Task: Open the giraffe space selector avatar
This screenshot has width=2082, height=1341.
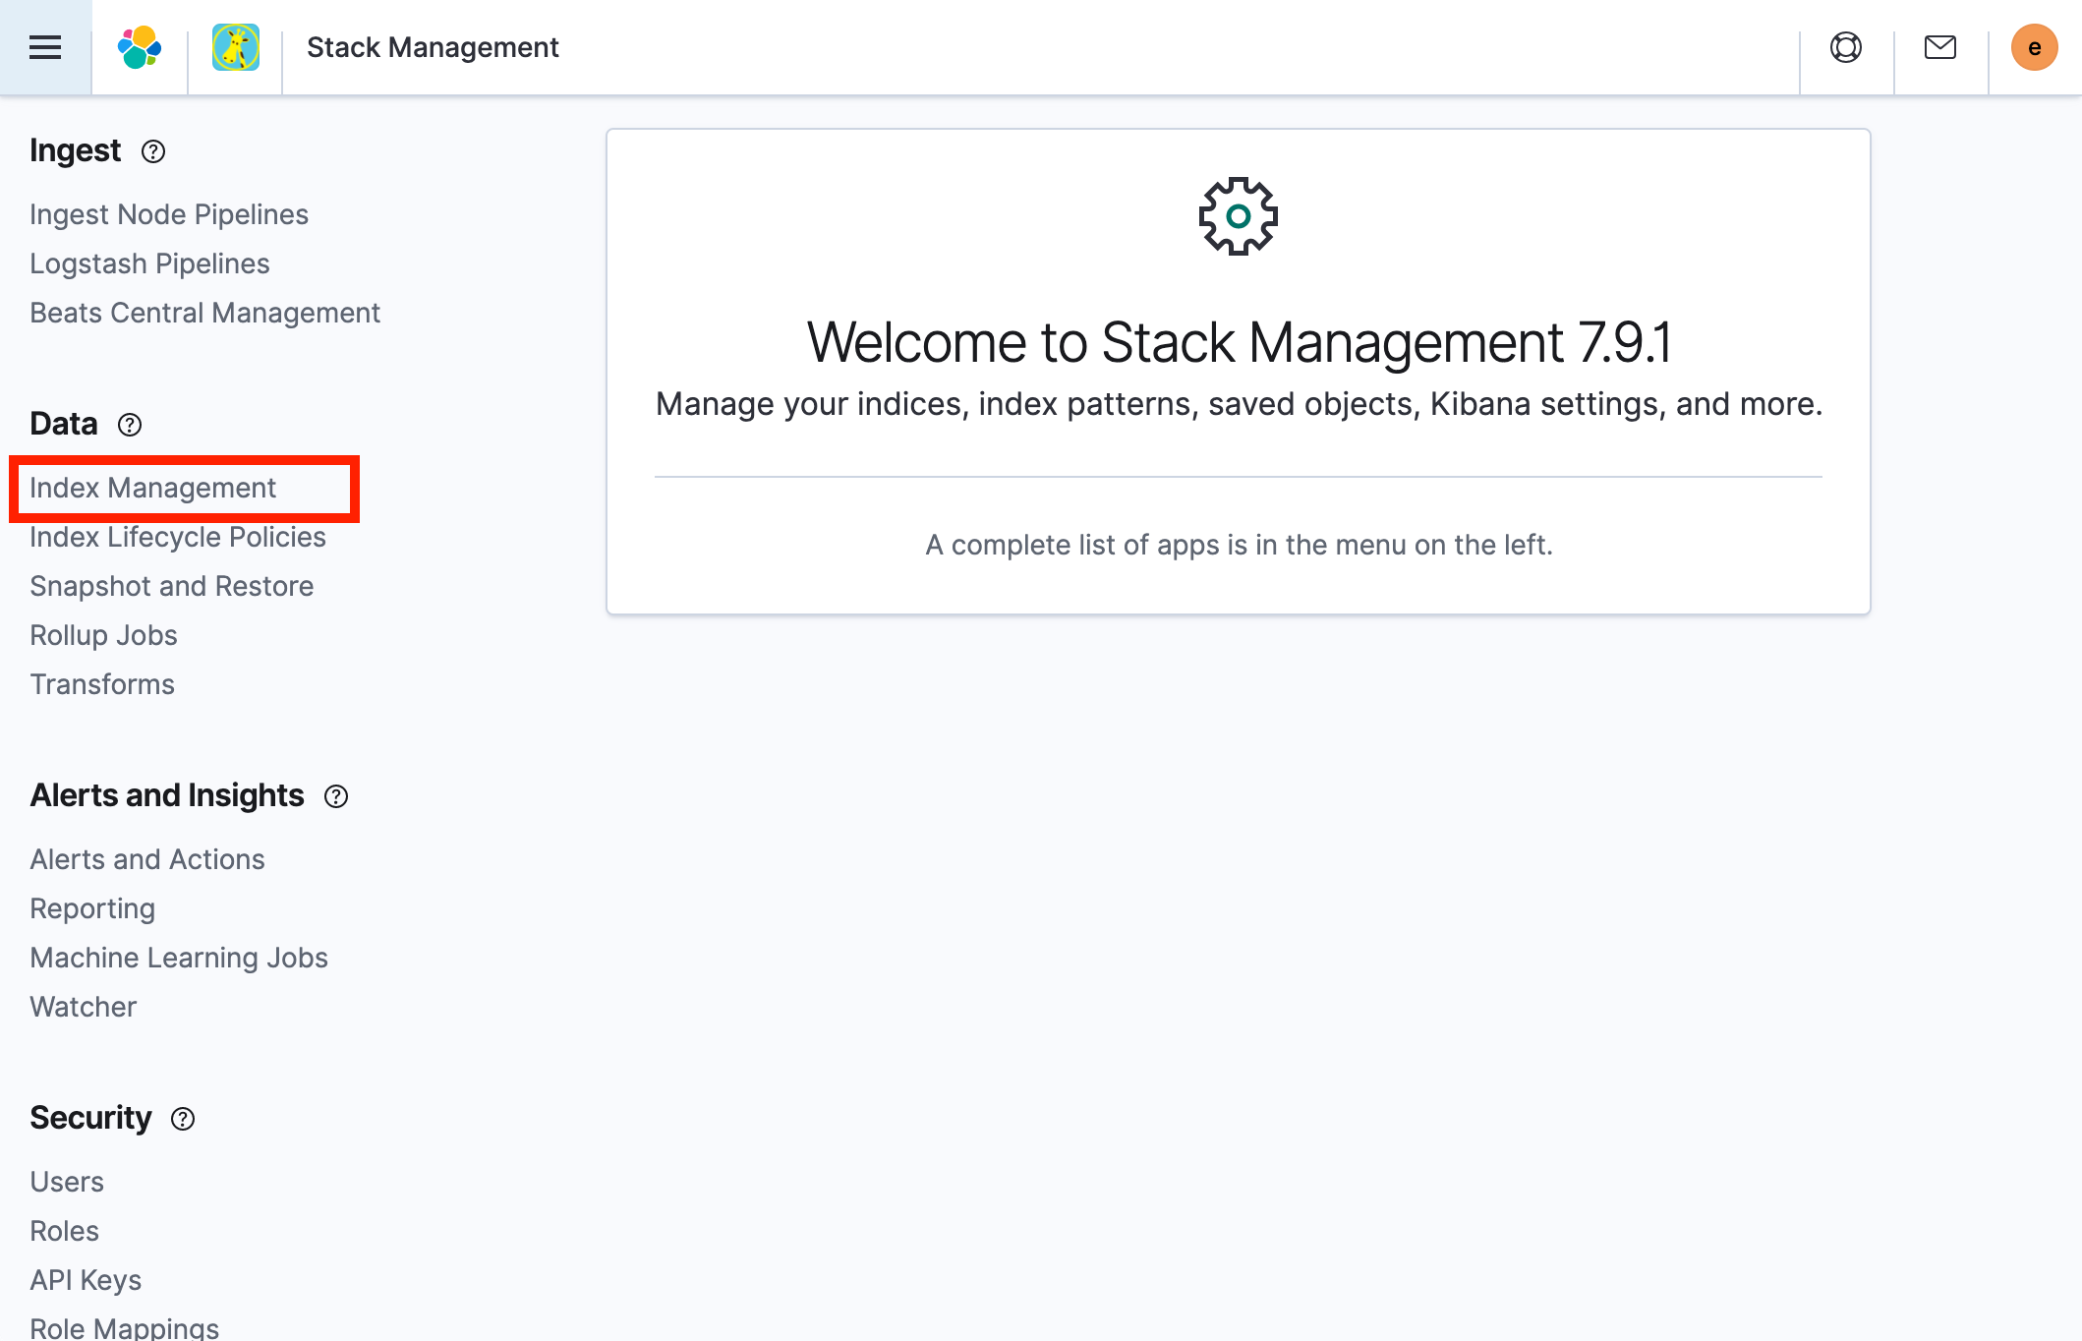Action: tap(236, 47)
